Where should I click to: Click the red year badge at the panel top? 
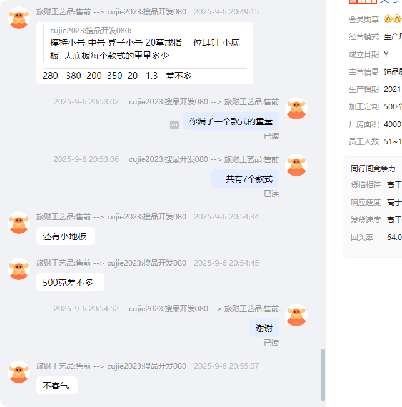[x=363, y=1]
